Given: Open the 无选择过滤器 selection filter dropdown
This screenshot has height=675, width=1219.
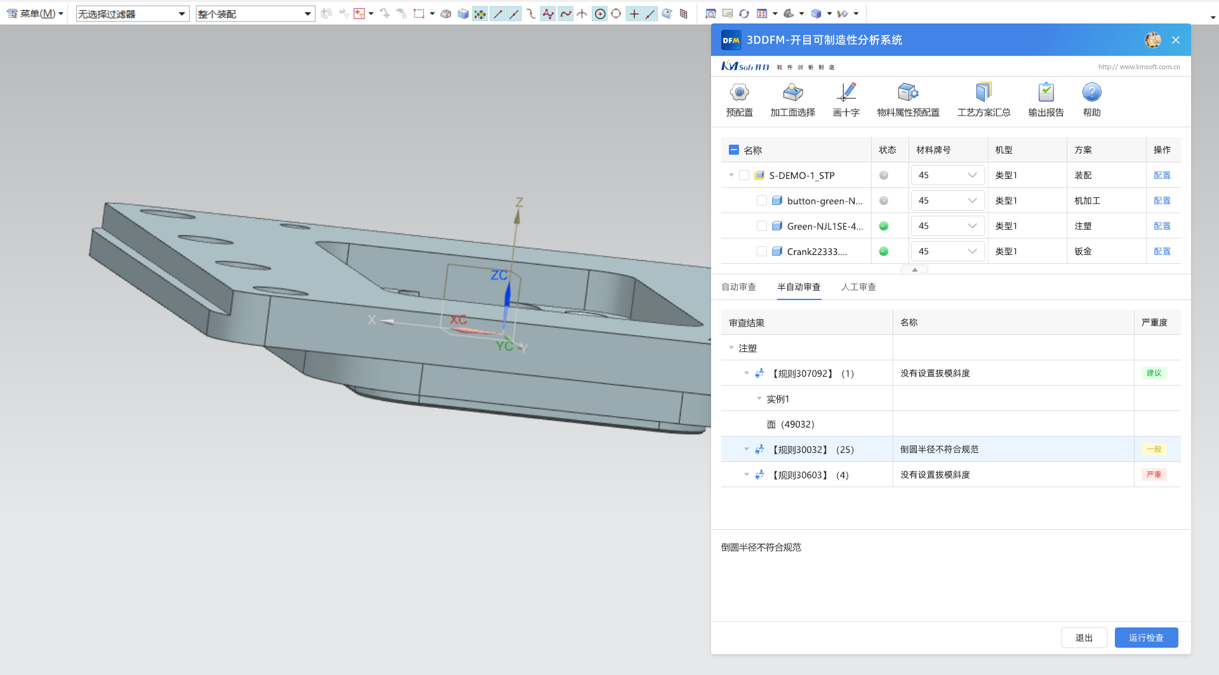Looking at the screenshot, I should pos(133,14).
